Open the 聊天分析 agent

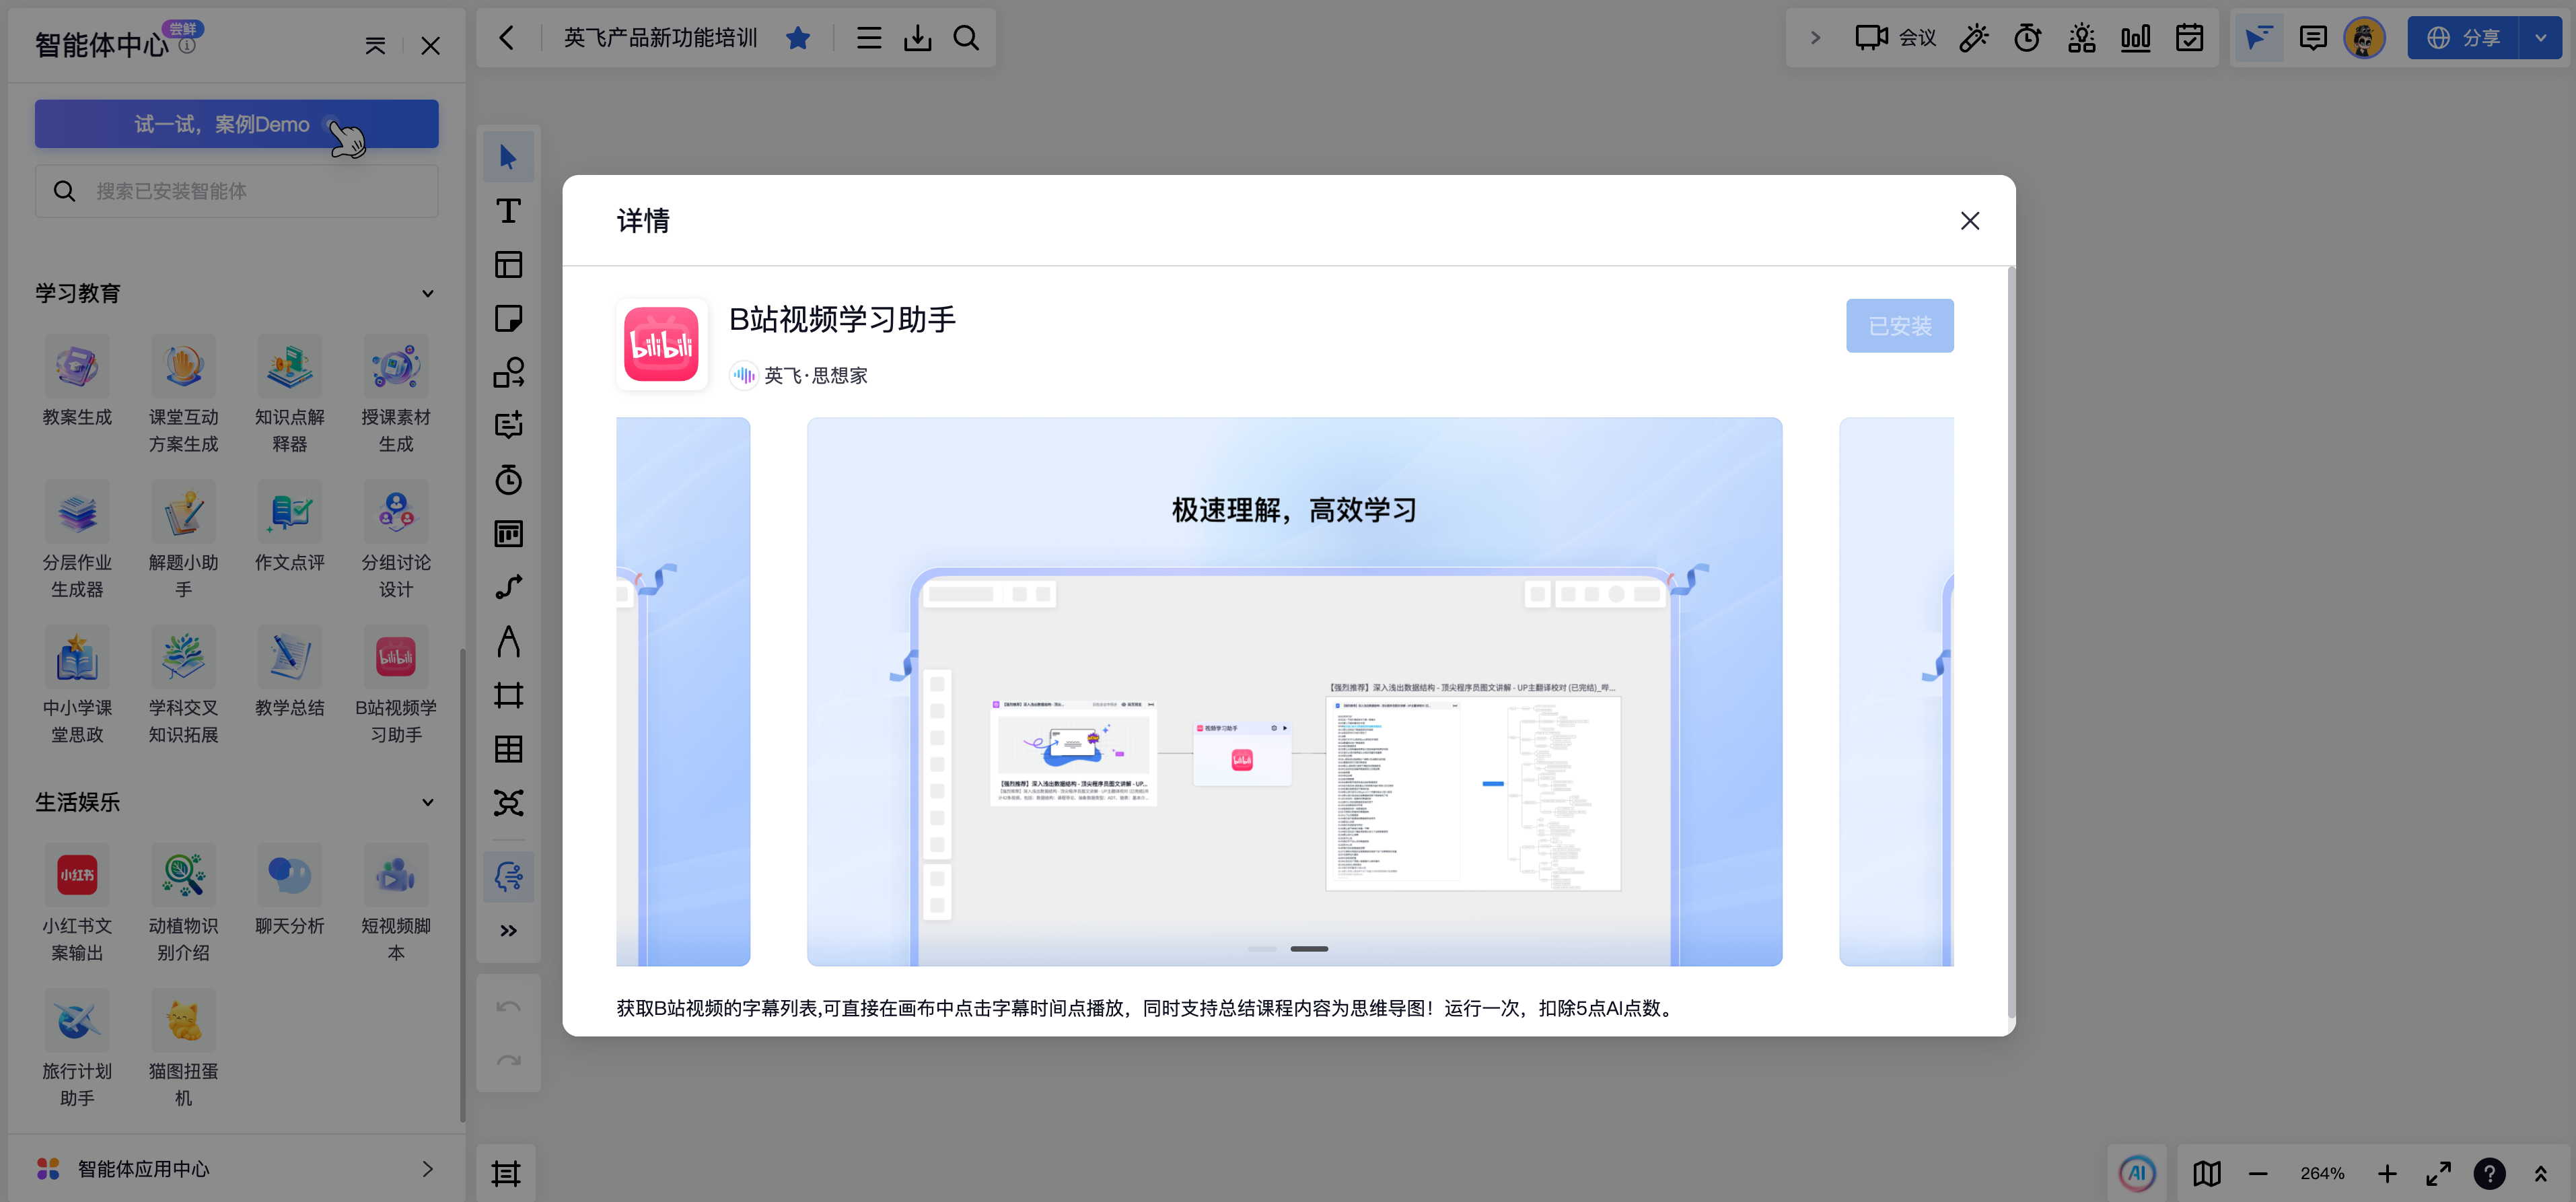tap(290, 890)
